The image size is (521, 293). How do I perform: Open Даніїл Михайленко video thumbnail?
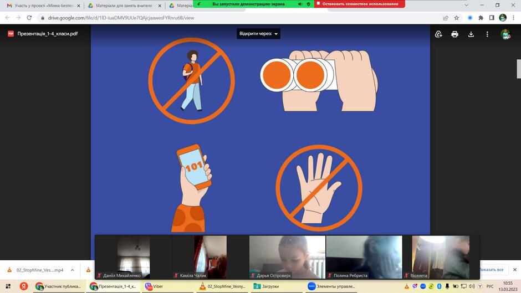(x=134, y=257)
